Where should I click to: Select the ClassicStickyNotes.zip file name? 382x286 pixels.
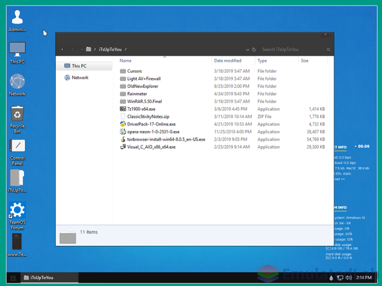148,116
